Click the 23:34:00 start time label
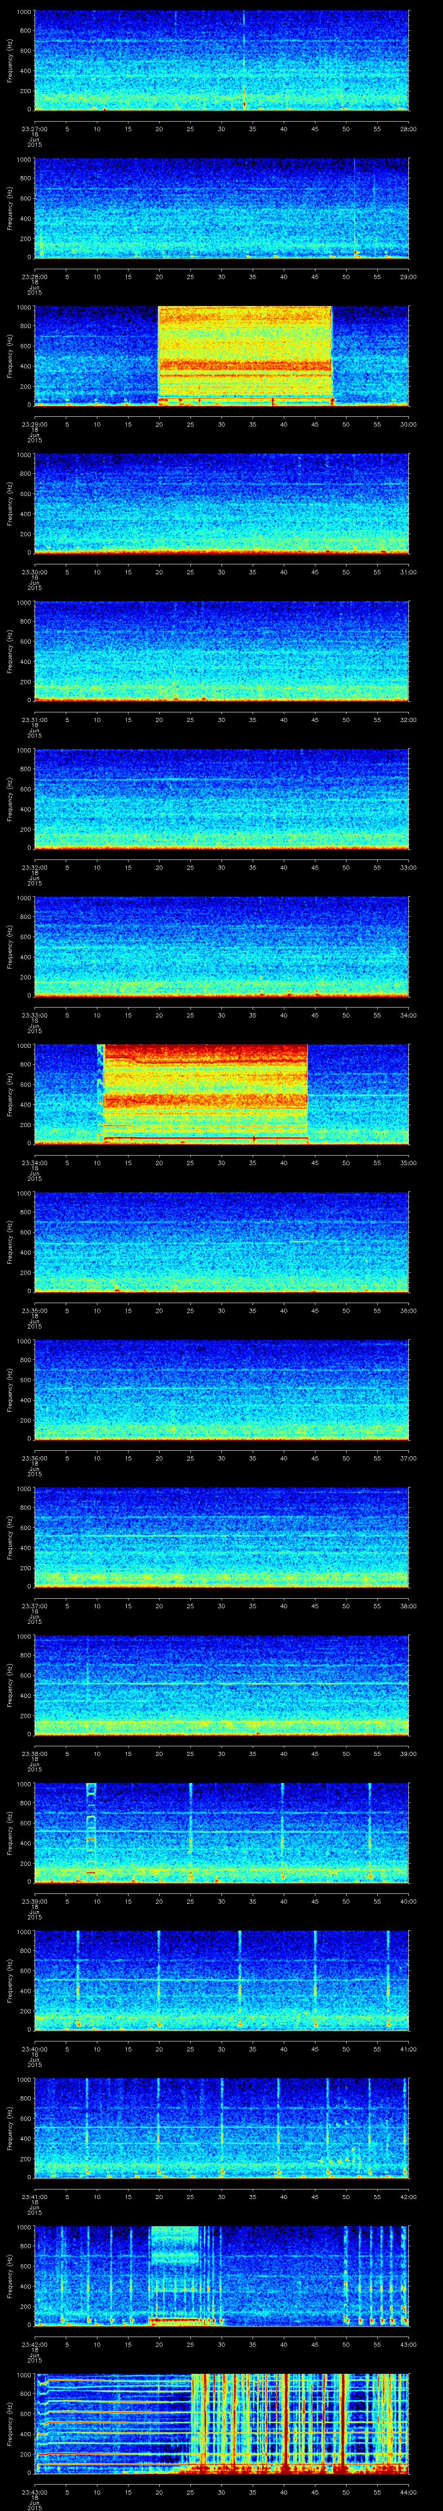The image size is (443, 2511). [x=34, y=1163]
